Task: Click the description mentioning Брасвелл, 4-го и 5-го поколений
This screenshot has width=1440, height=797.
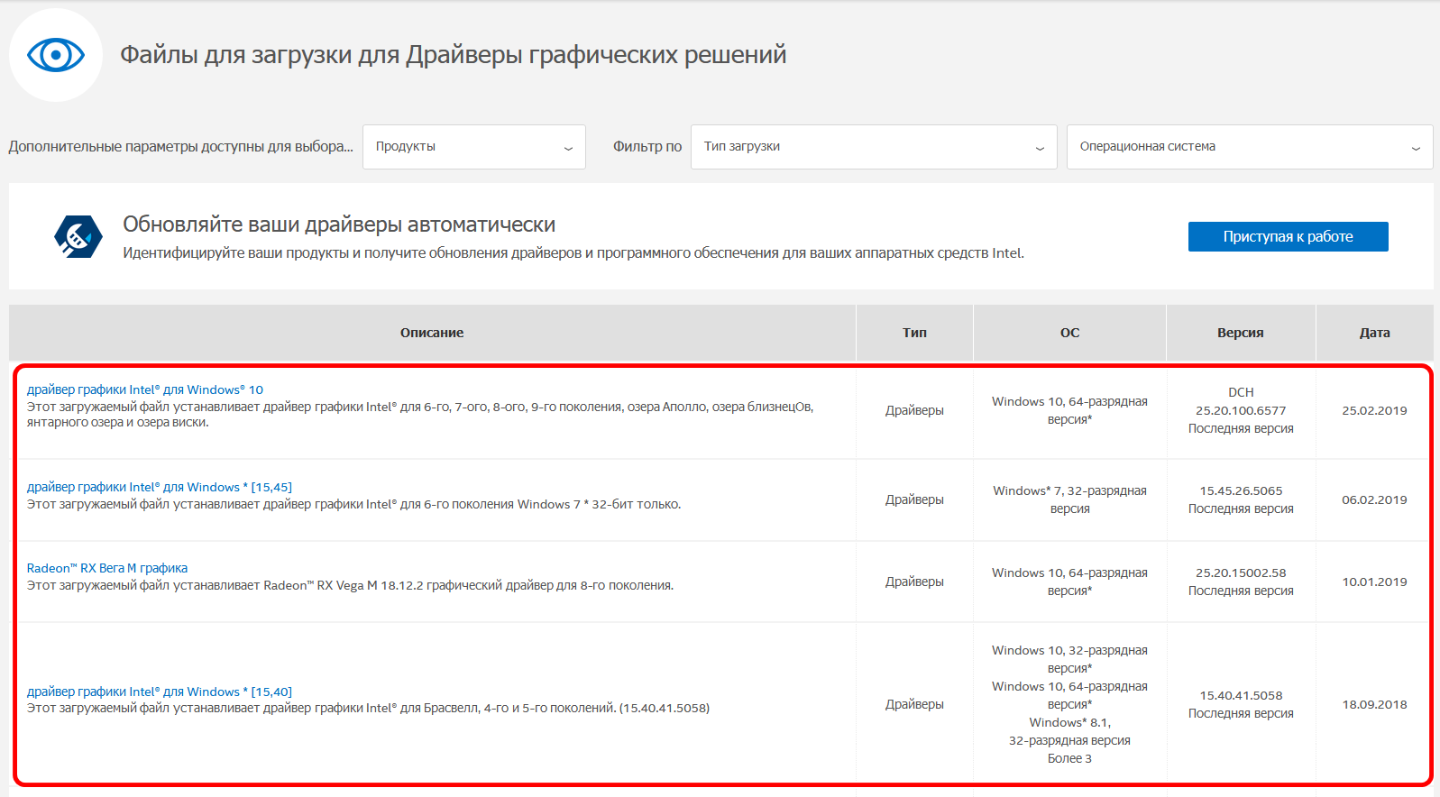Action: point(368,709)
